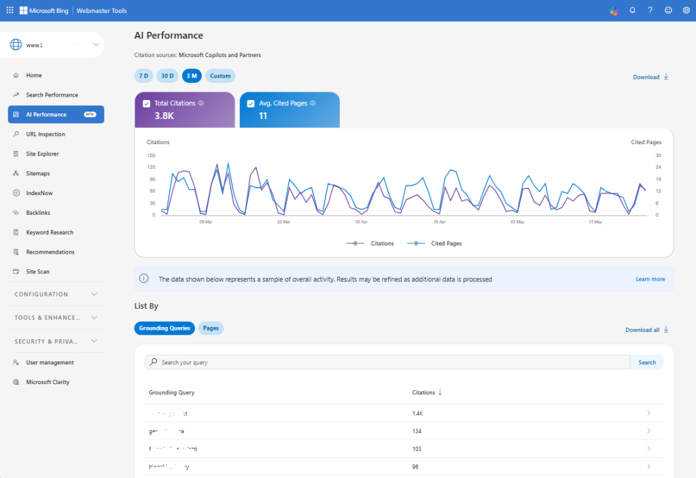Sort by the Citations column arrow
The image size is (696, 478).
[440, 392]
